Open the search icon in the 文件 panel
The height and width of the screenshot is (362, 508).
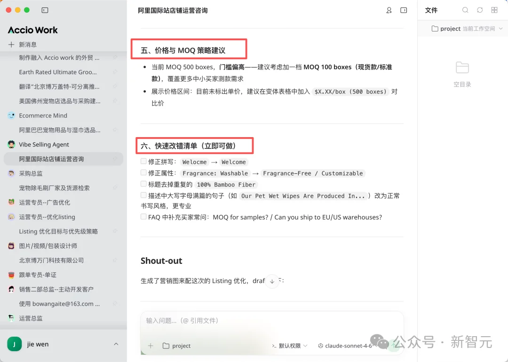pyautogui.click(x=465, y=10)
